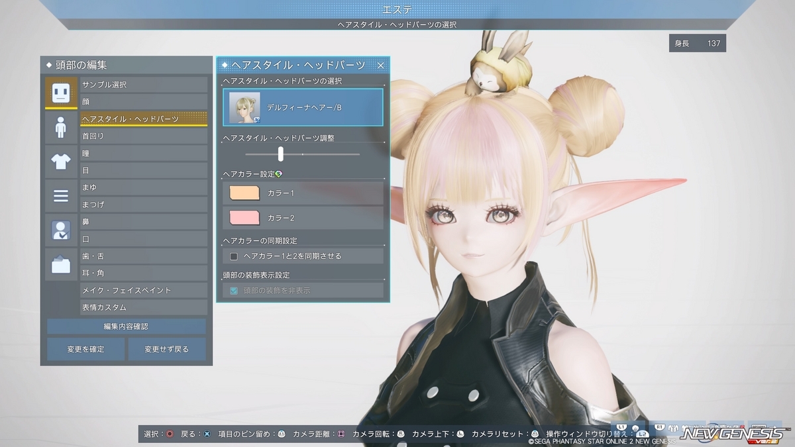Screen dimensions: 795x447
Task: Open the three-line list icon category
Action: [61, 196]
